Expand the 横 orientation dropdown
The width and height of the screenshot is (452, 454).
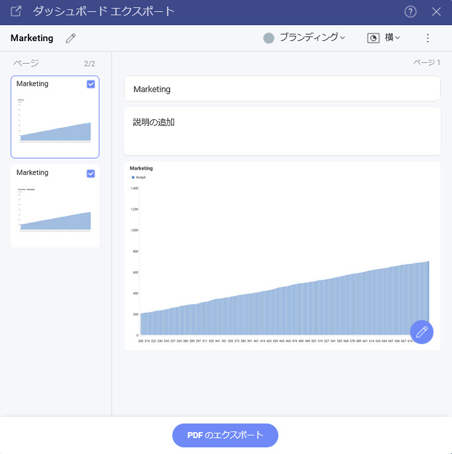tap(392, 38)
